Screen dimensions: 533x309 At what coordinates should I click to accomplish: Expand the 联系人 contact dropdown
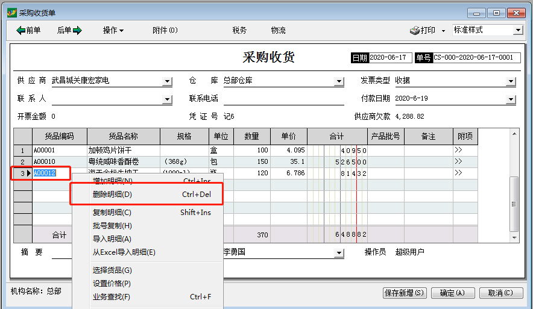(167, 99)
